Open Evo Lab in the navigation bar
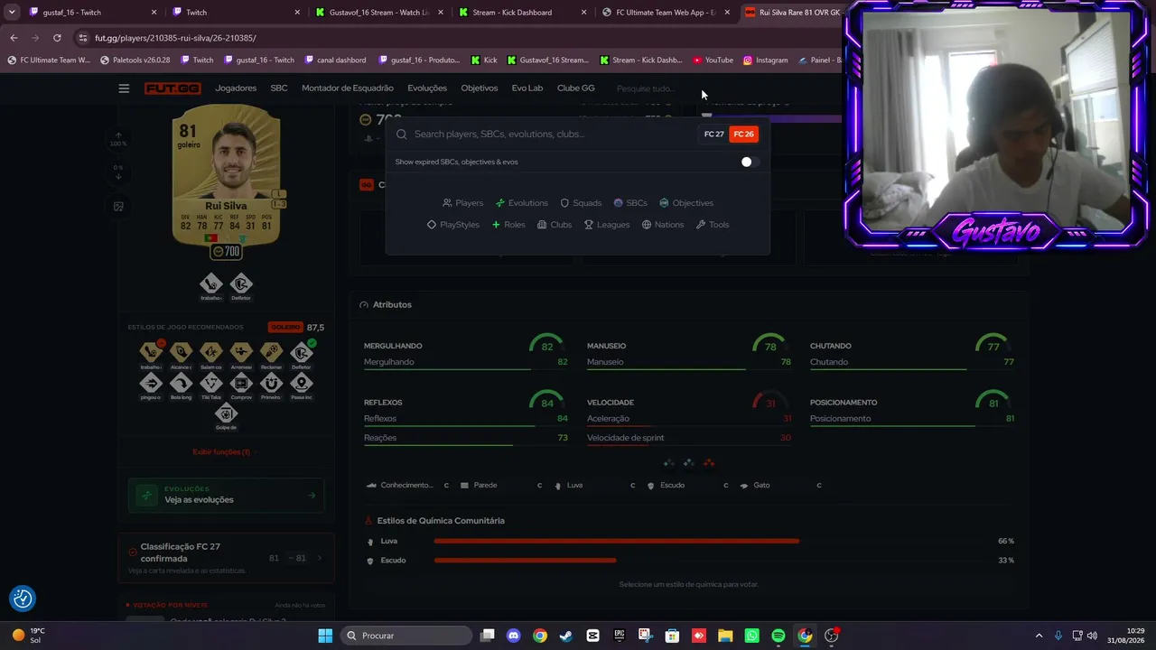Image resolution: width=1156 pixels, height=650 pixels. 527,88
